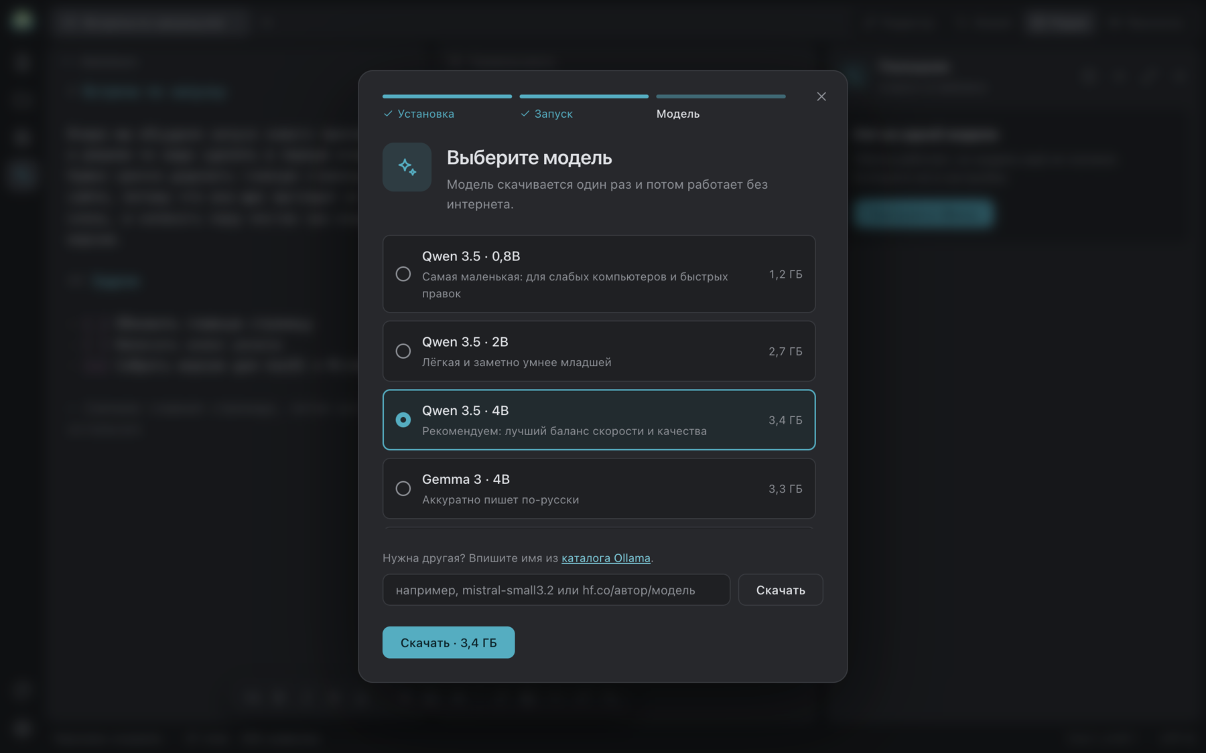Select the Qwen 3.5 · 2B radio button
Screen dimensions: 1206x753
pyautogui.click(x=403, y=351)
